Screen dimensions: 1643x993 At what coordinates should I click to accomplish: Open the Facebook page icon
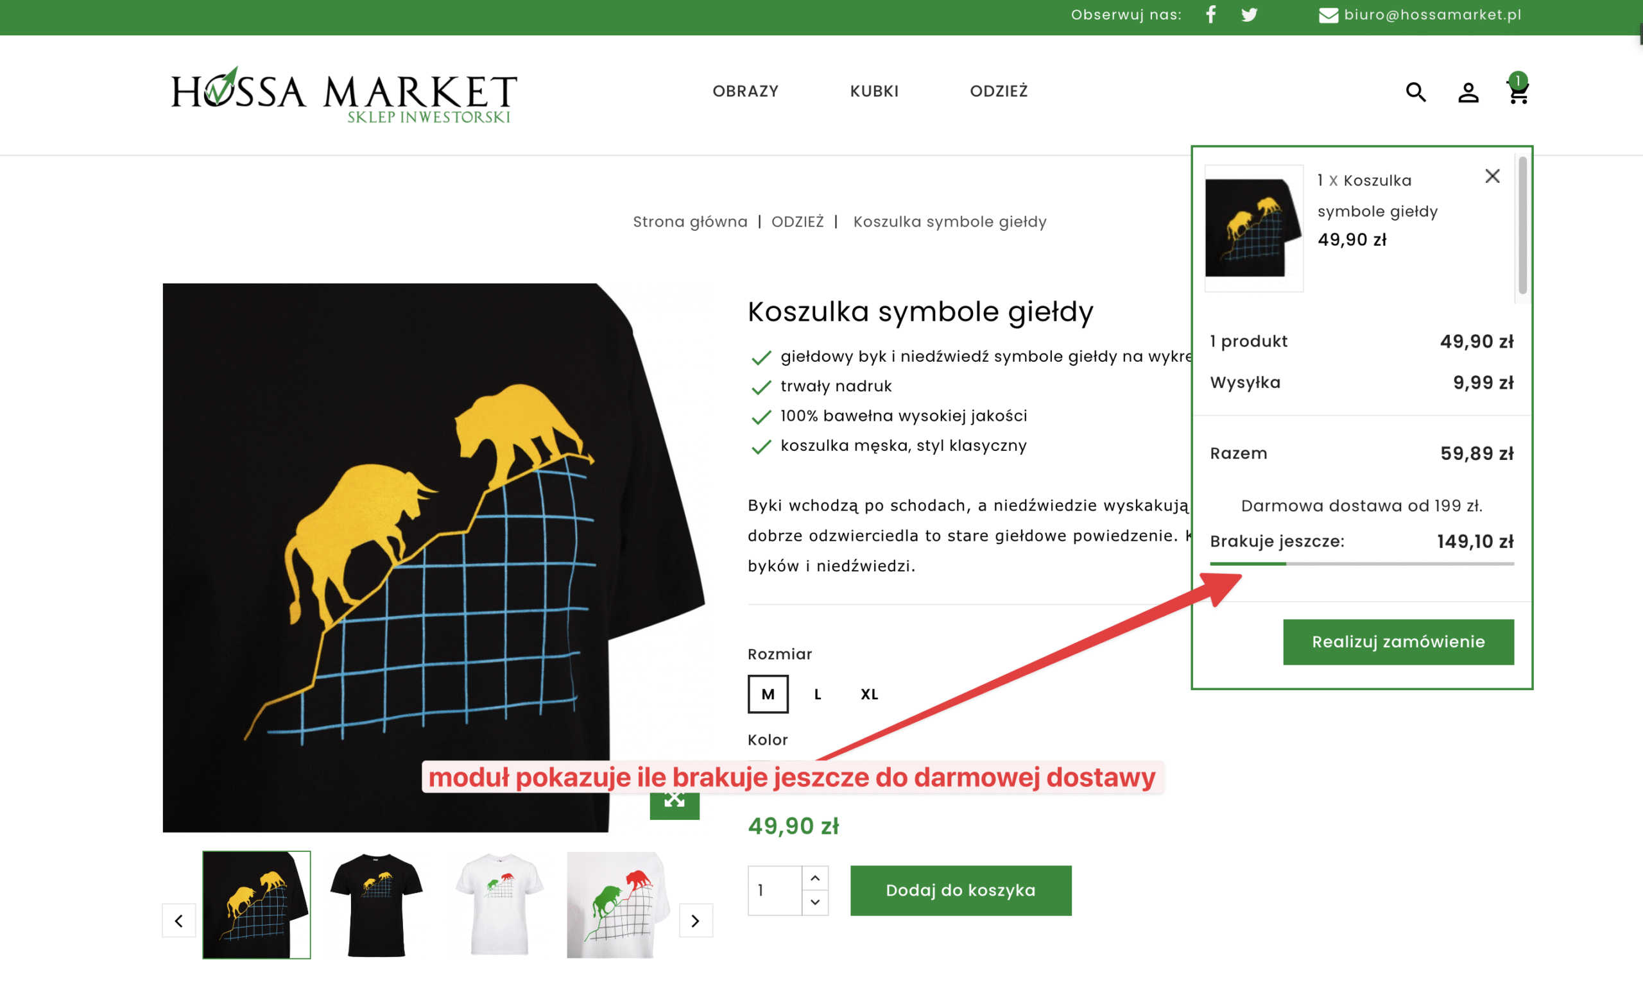point(1211,15)
